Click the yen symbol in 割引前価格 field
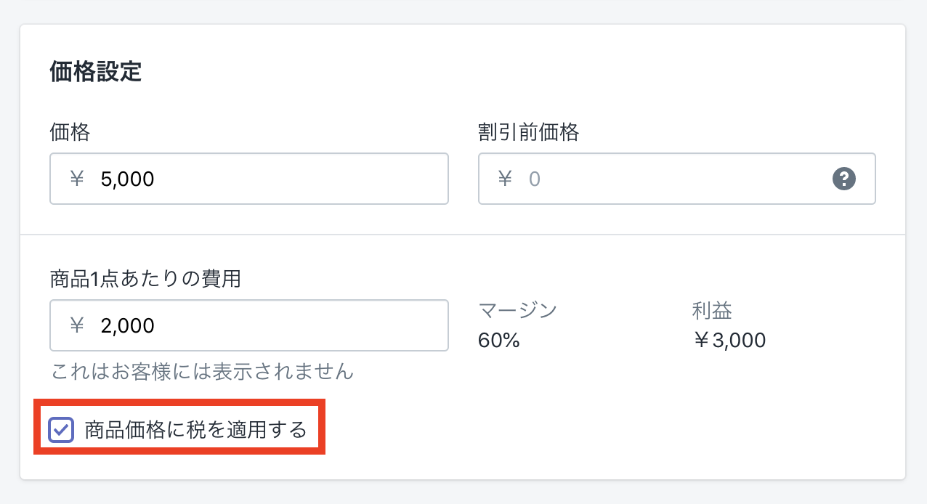 (506, 179)
